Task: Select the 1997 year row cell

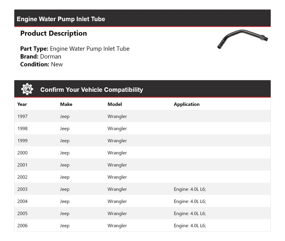Action: coord(22,116)
